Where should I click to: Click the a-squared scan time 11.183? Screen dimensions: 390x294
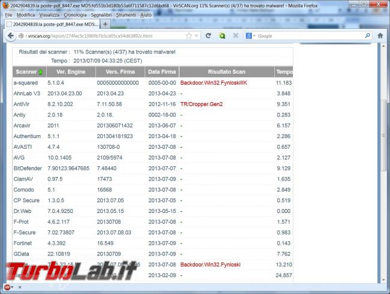(284, 83)
